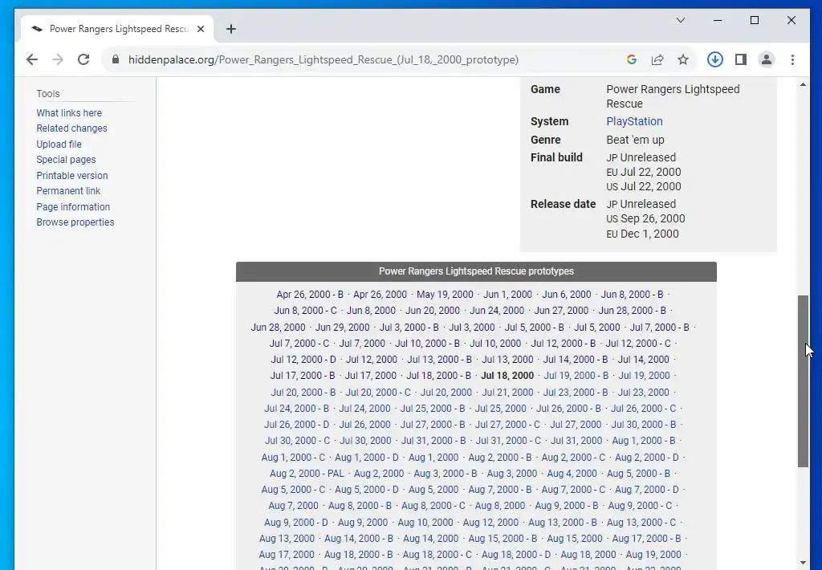Open Aug 15, 2000 - B prototype

click(x=503, y=539)
